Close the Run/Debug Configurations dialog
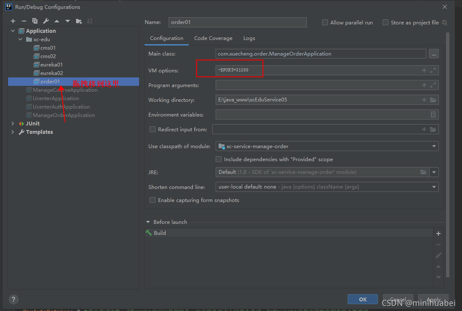The height and width of the screenshot is (311, 462). pyautogui.click(x=445, y=7)
